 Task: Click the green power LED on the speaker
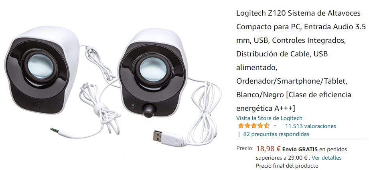tap(133, 106)
